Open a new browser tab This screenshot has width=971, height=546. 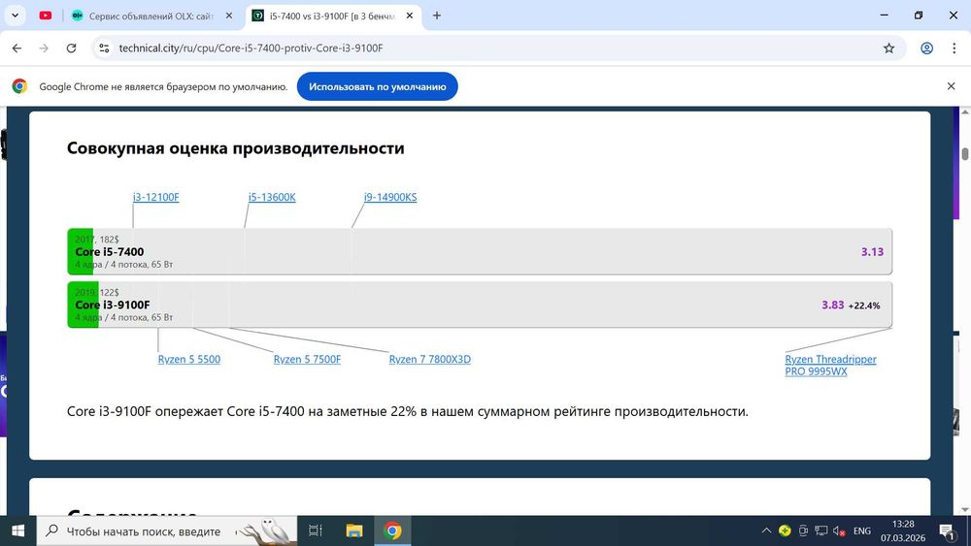437,16
